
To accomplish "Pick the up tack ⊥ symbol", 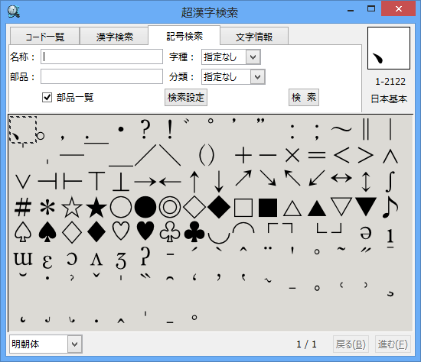I will click(x=121, y=182).
